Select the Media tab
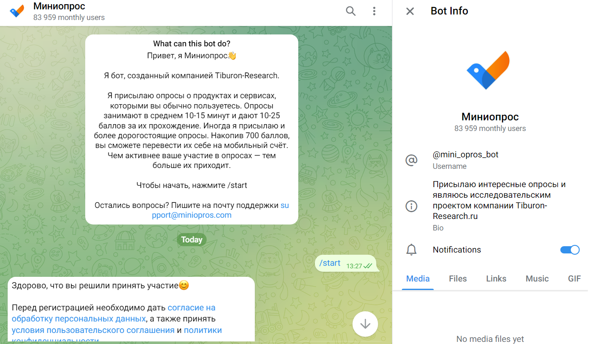 click(x=418, y=279)
